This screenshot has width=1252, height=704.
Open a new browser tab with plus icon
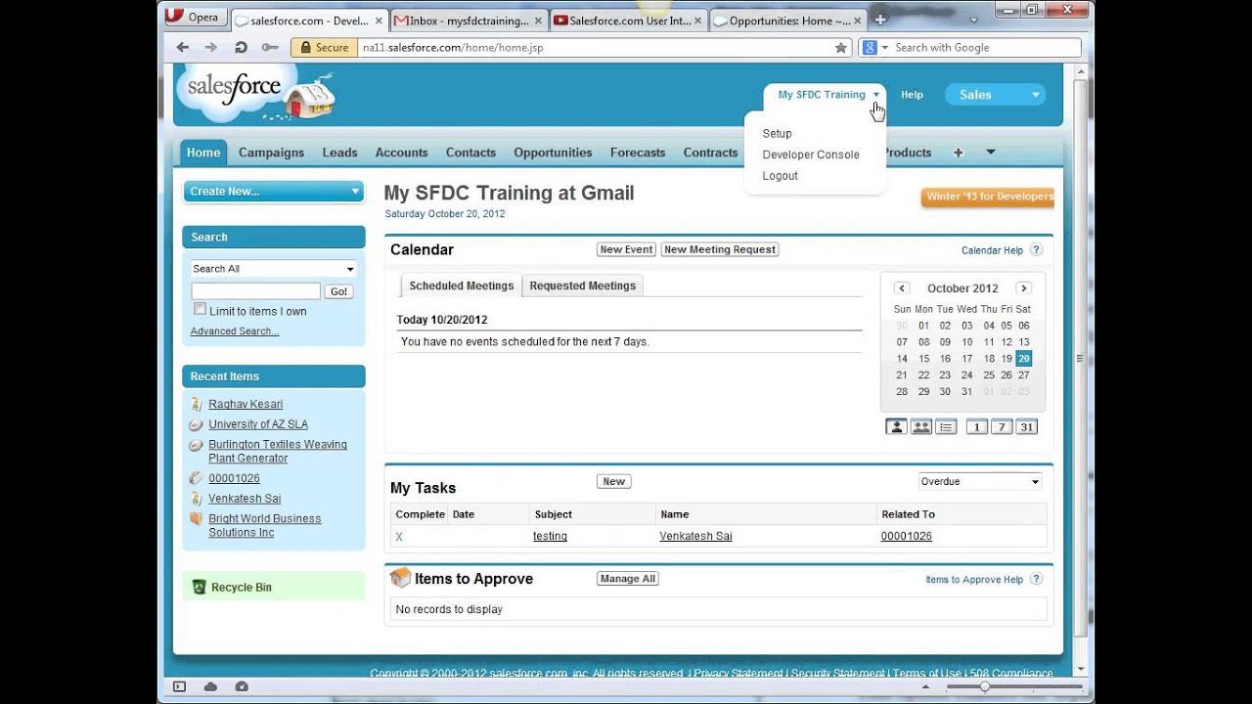coord(879,20)
